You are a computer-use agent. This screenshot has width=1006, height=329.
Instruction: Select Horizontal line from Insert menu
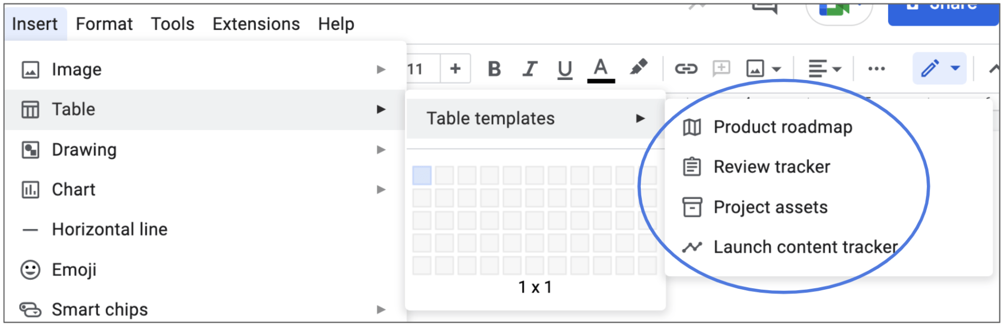point(110,230)
